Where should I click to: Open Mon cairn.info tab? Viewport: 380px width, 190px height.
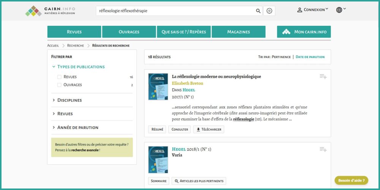tap(304, 32)
